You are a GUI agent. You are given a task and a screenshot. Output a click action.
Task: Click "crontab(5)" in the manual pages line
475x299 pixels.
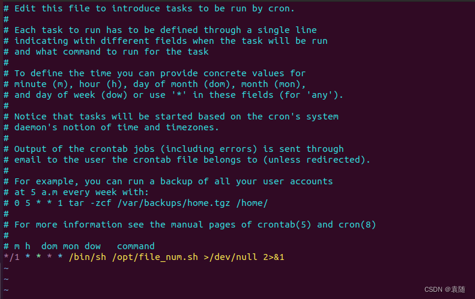coord(284,225)
